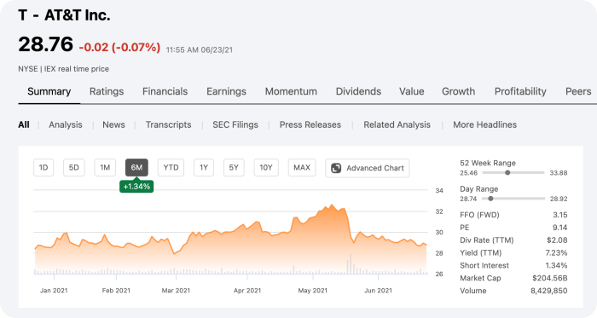Show the MAX chart range
This screenshot has width=597, height=318.
pyautogui.click(x=302, y=168)
